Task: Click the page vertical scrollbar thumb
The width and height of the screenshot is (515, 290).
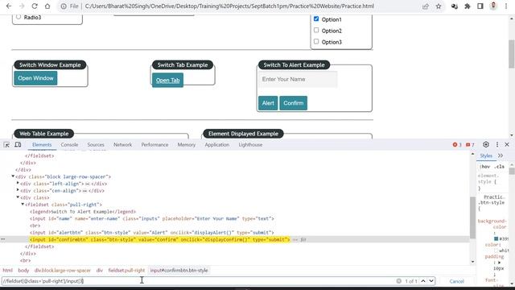Action: pyautogui.click(x=512, y=54)
